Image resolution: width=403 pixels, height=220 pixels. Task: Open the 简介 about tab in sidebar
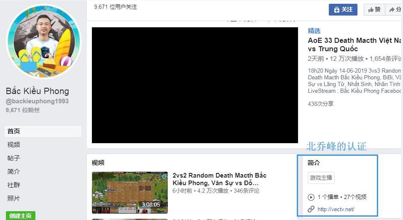pos(13,171)
